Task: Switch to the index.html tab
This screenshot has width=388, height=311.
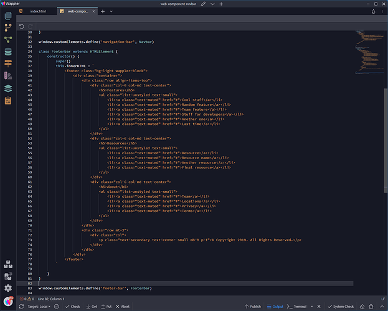Action: tap(38, 11)
